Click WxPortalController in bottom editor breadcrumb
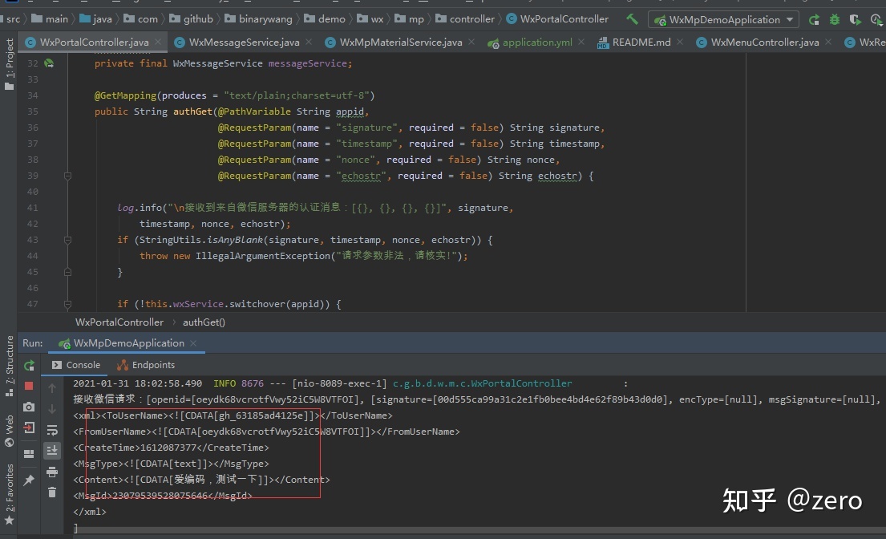 tap(119, 322)
